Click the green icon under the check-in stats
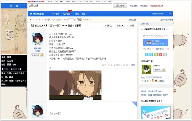192x121 pixels. point(156,55)
